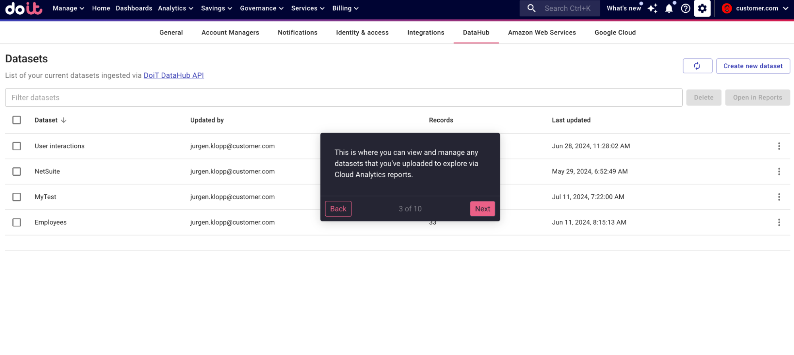Expand the Savings menu

tap(216, 8)
